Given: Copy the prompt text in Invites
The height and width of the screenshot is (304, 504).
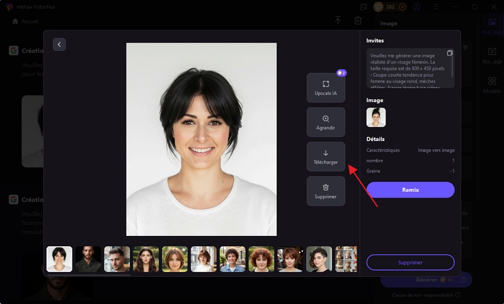Looking at the screenshot, I should click(450, 53).
